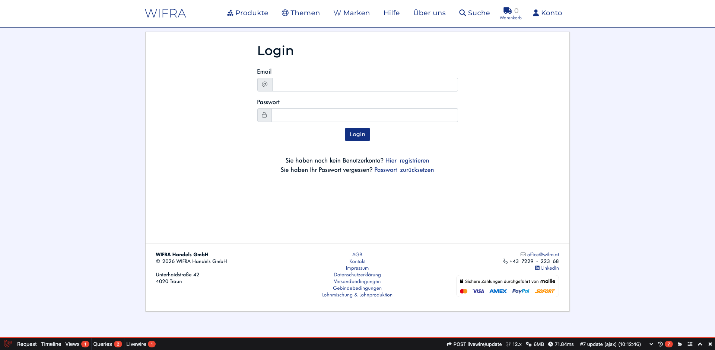This screenshot has height=350, width=715.
Task: Open the LinkedIn icon in the footer
Action: [x=537, y=268]
